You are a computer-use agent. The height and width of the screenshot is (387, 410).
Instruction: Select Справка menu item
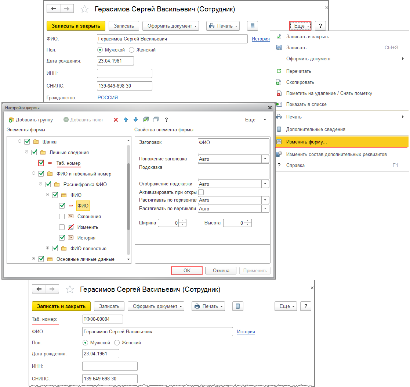coord(342,165)
